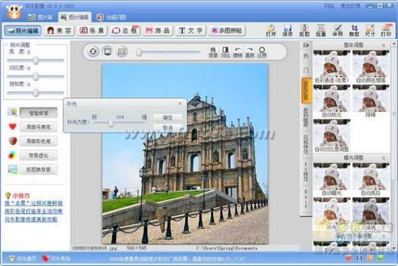Click the apple icon beside 局部彩色笔

click(13, 141)
